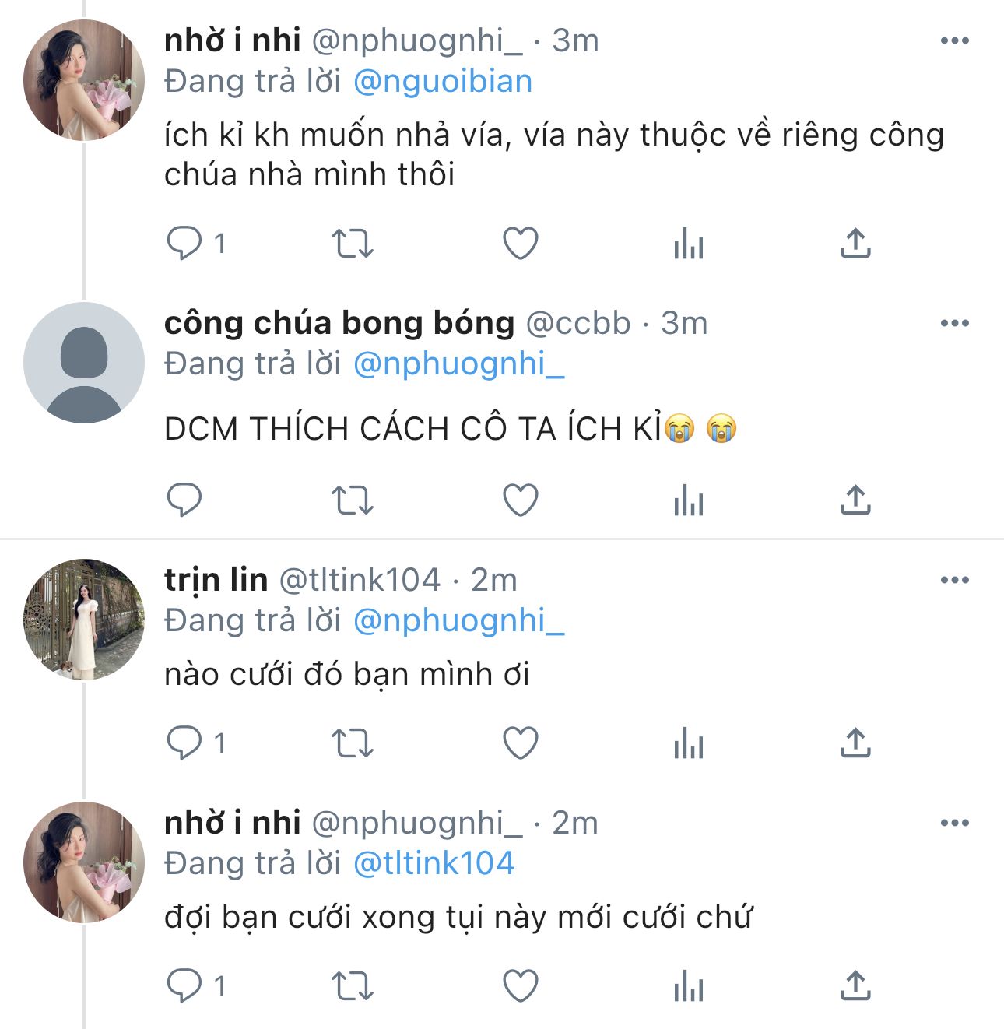1004x1029 pixels.
Task: Like the tweet by công chúa bong bóng
Action: click(521, 500)
